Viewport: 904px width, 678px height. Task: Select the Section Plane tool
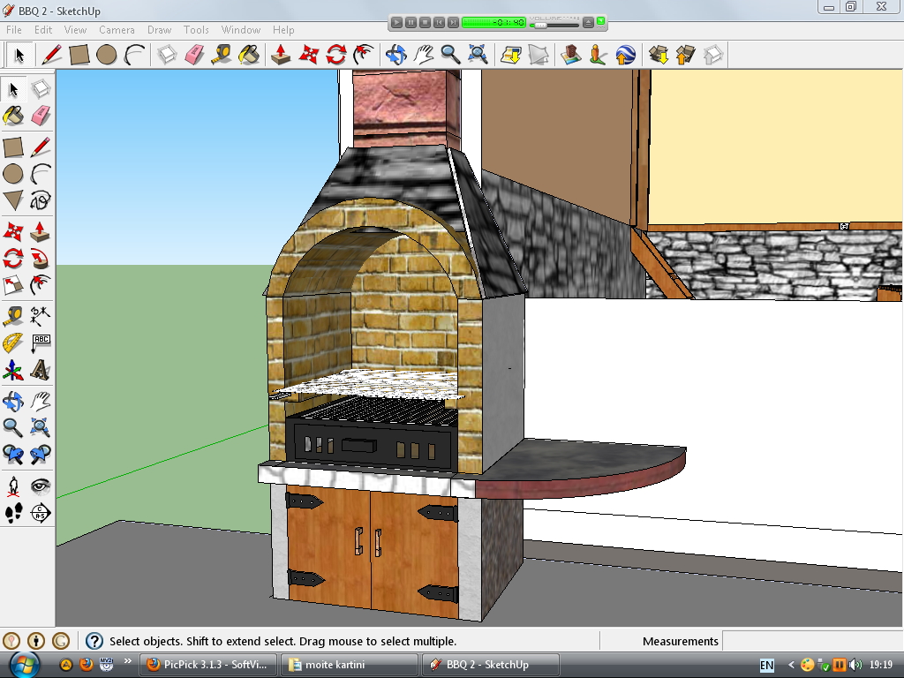point(40,512)
